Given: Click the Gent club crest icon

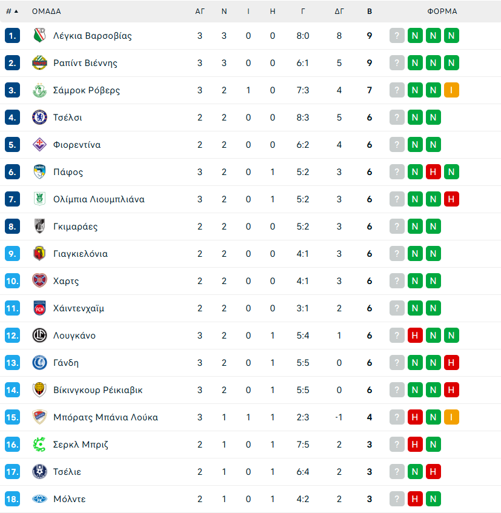Looking at the screenshot, I should pos(39,363).
